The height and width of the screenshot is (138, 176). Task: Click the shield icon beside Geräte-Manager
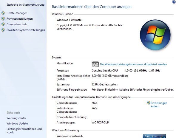pos(3,13)
